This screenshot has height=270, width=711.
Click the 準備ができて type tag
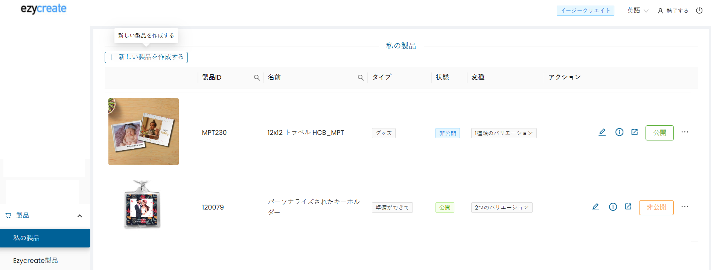(392, 207)
